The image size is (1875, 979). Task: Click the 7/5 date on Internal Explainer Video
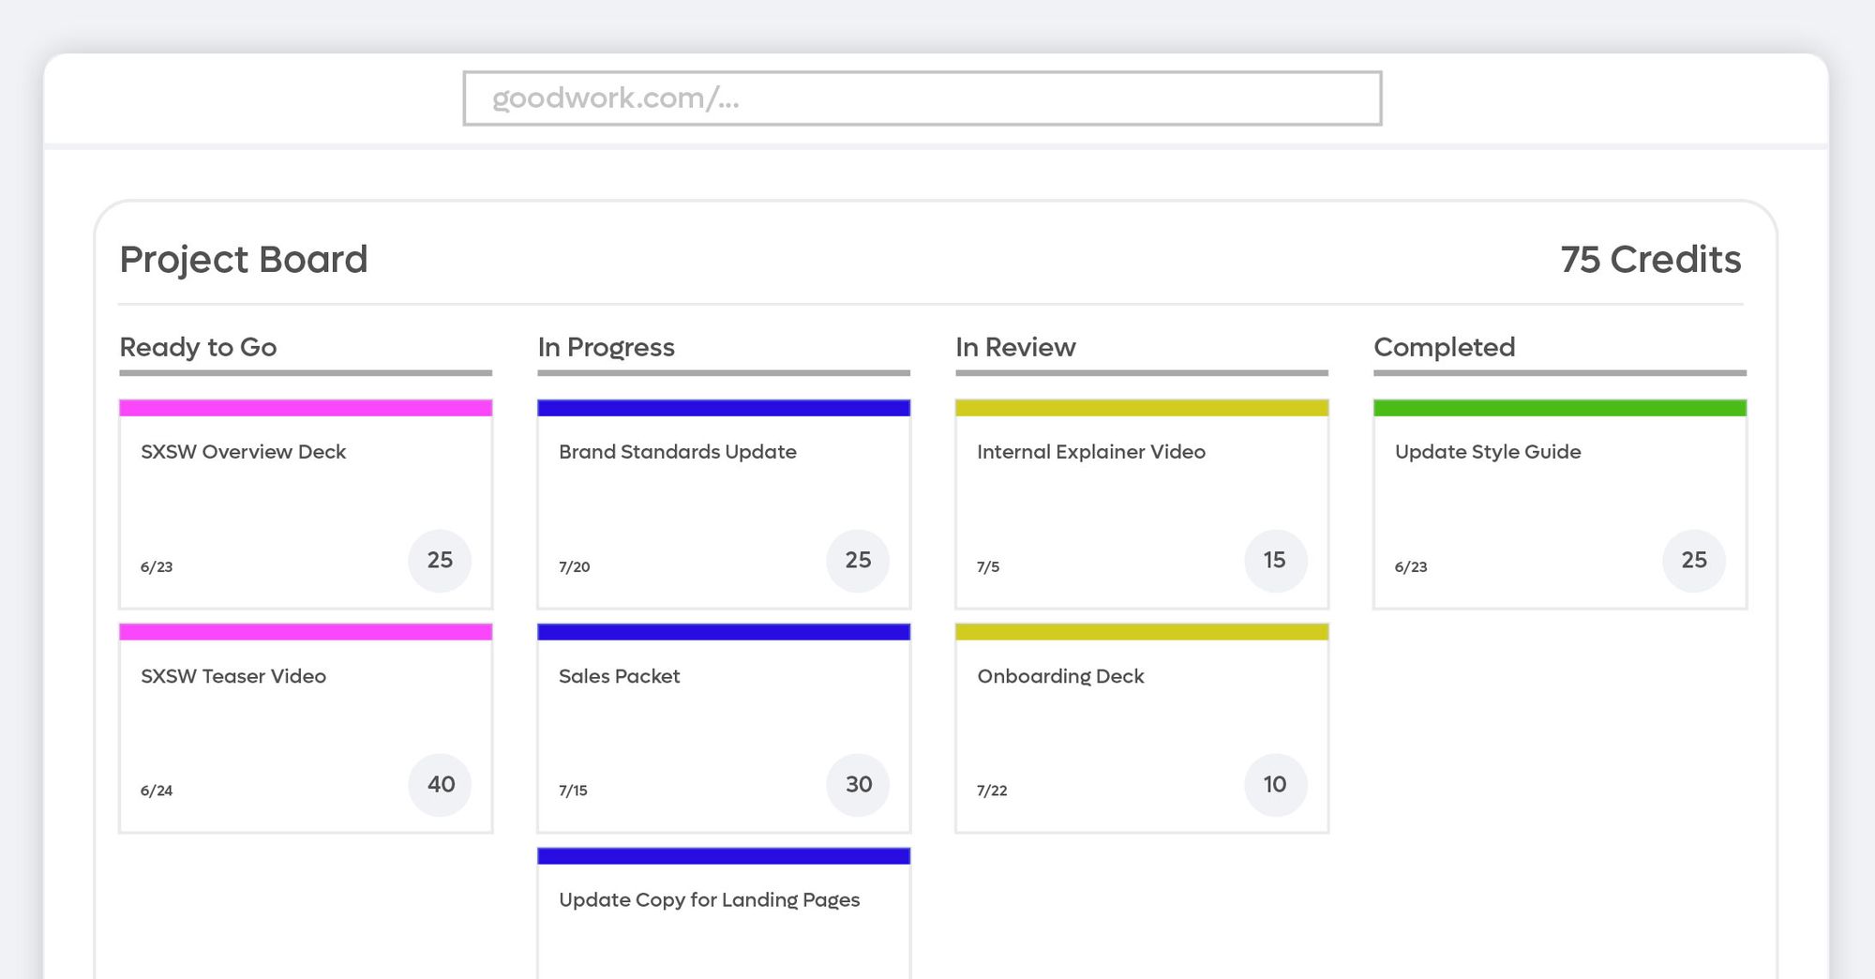[x=985, y=566]
